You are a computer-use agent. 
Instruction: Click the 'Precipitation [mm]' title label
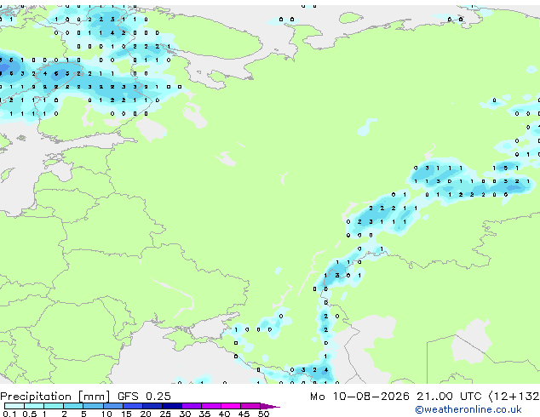point(55,397)
